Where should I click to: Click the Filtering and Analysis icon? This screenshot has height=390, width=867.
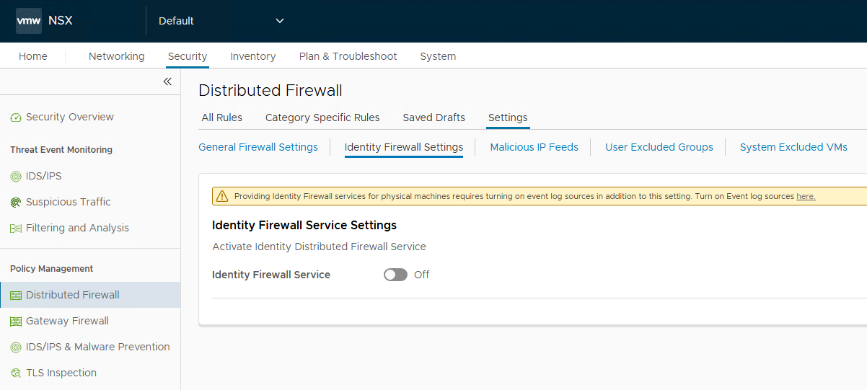click(16, 229)
